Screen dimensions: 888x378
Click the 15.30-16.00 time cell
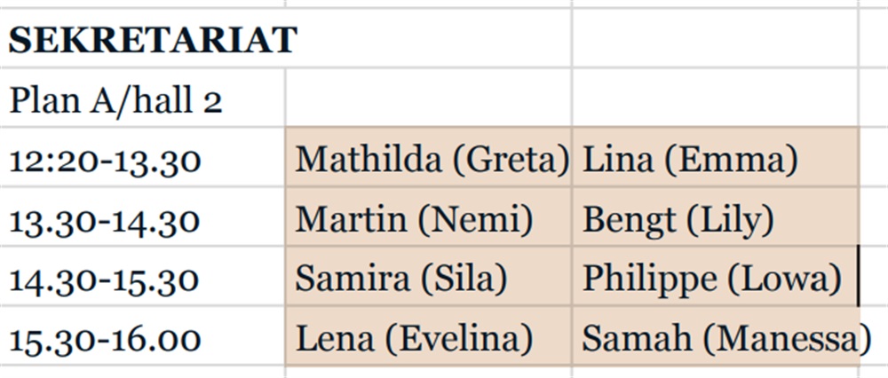[143, 335]
